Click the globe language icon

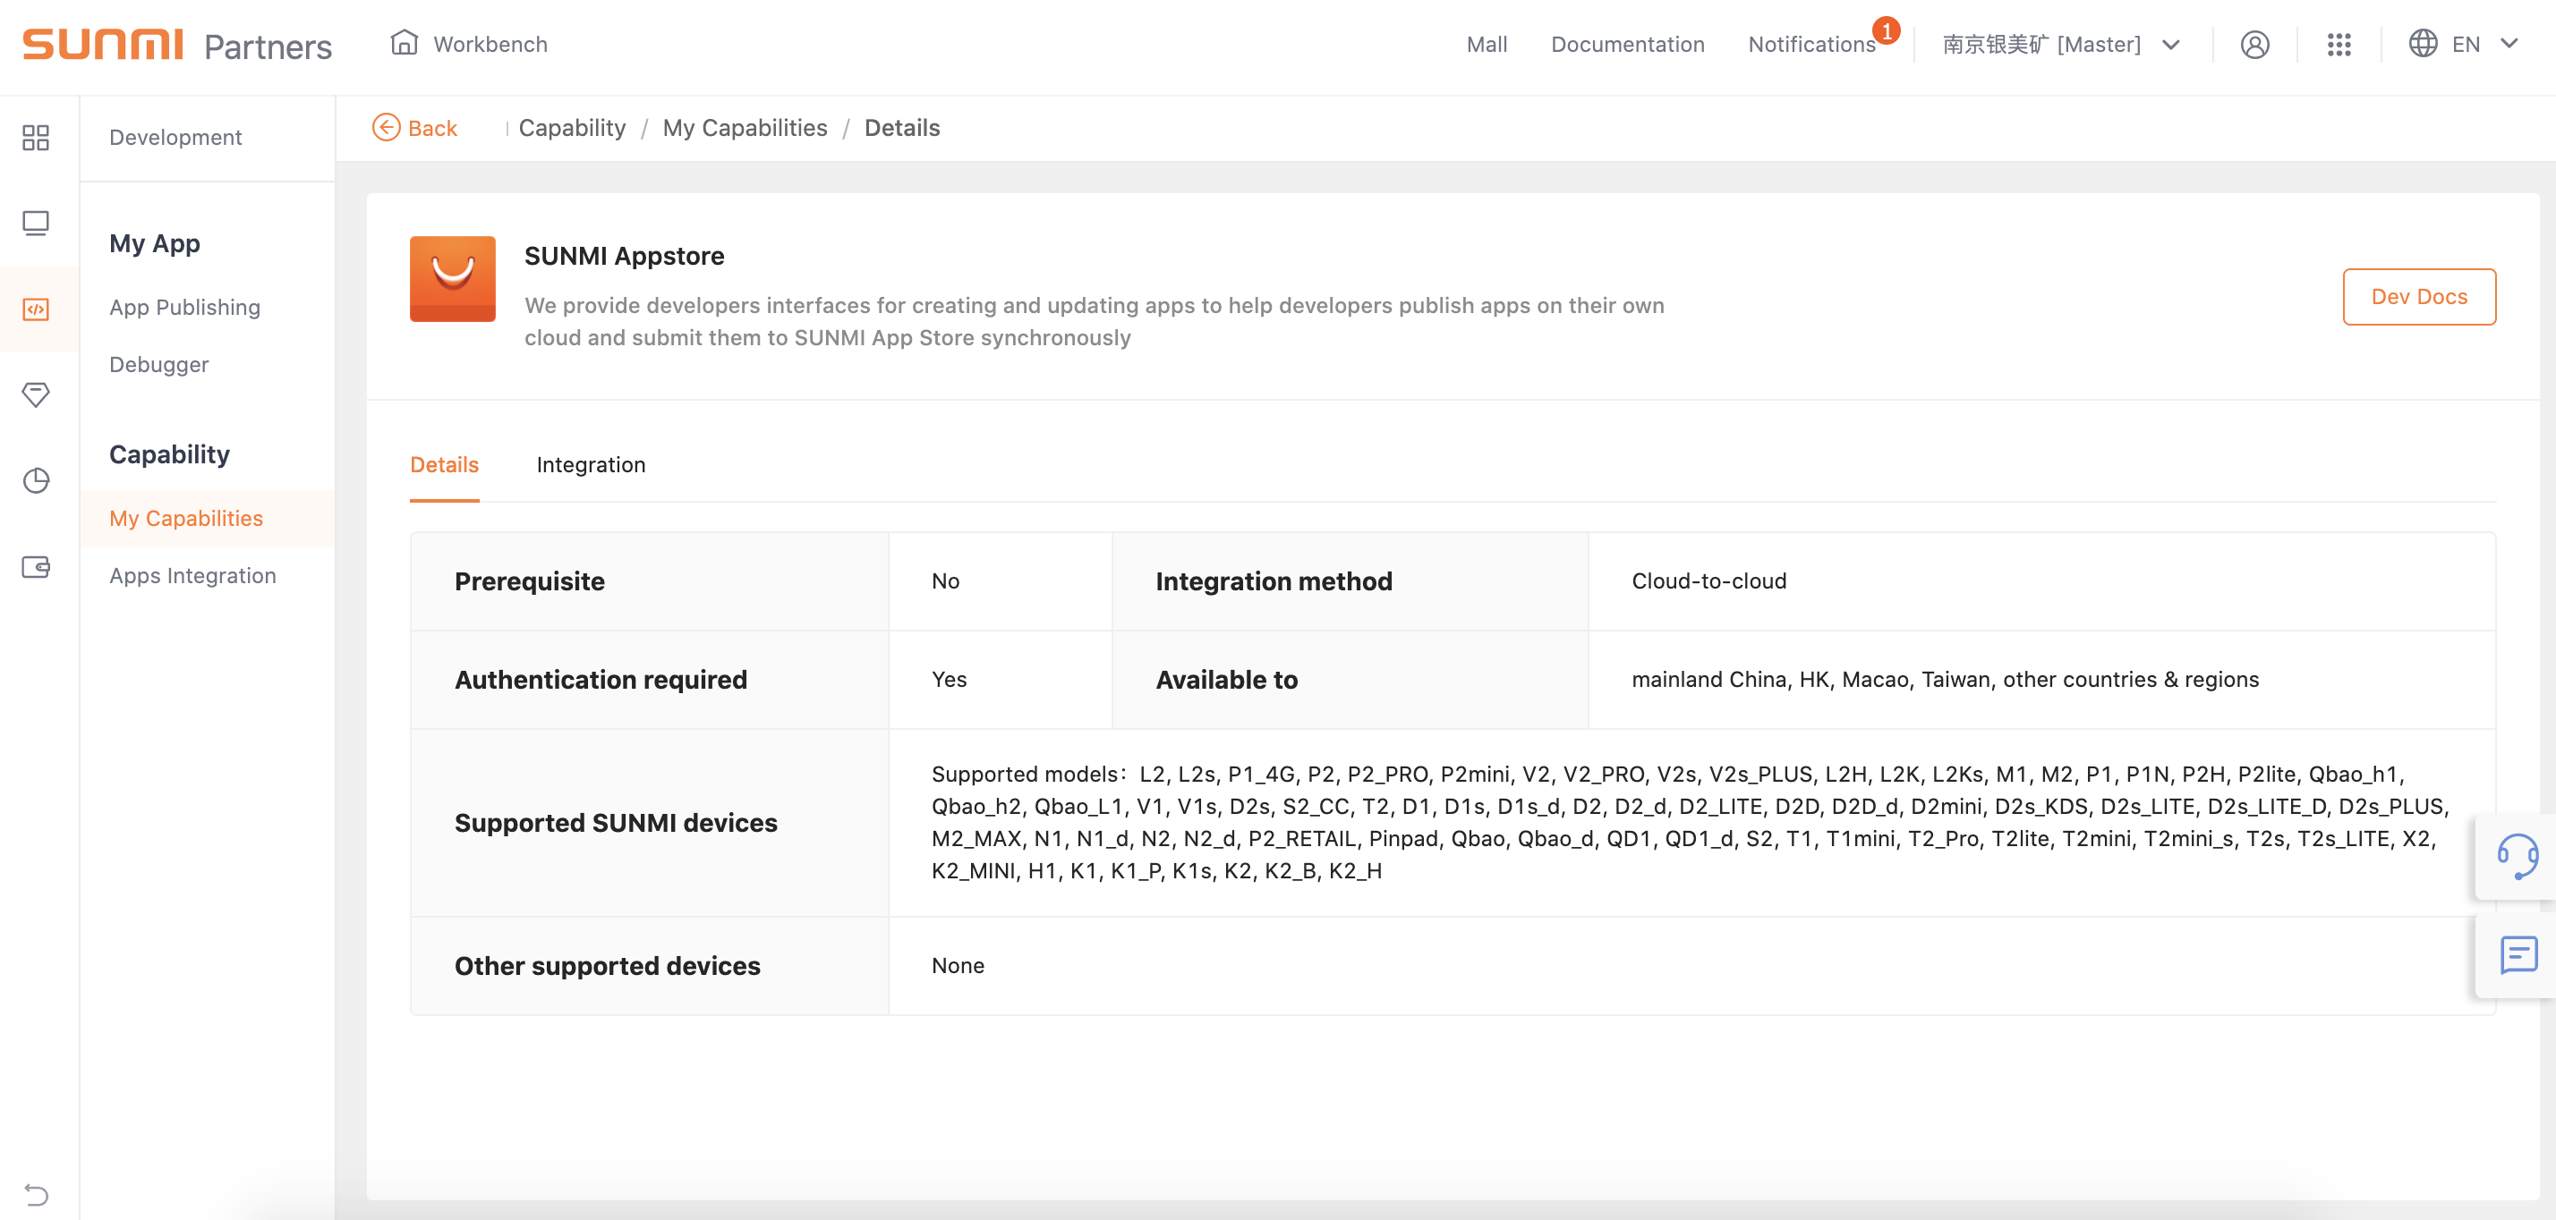pyautogui.click(x=2422, y=44)
